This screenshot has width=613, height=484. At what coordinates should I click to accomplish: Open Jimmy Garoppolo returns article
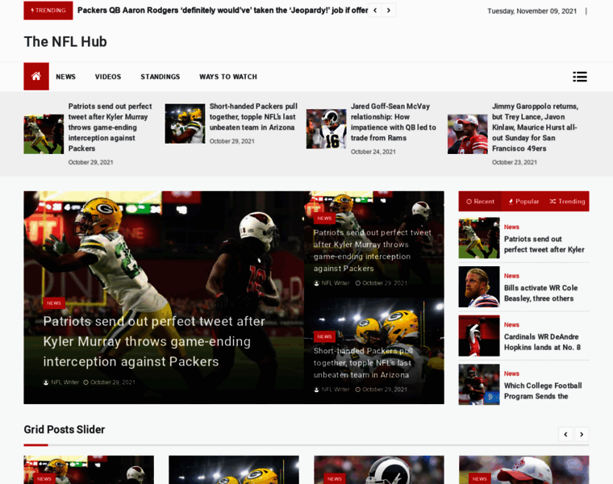pos(535,127)
